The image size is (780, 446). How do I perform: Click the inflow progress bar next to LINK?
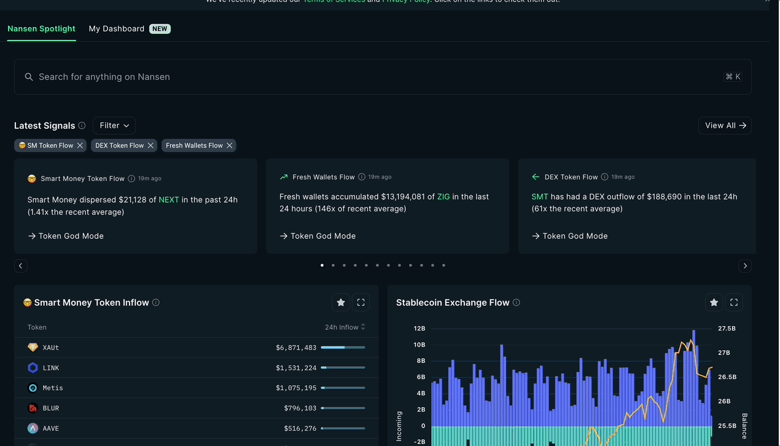[x=343, y=367]
